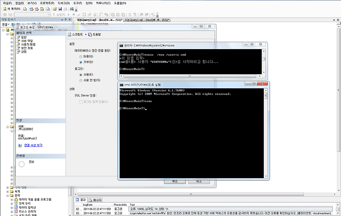Image resolution: width=341 pixels, height=216 pixels.
Task: Click the cmd icon on the WIN7UKN\a cmd title bar
Action: (x=122, y=85)
